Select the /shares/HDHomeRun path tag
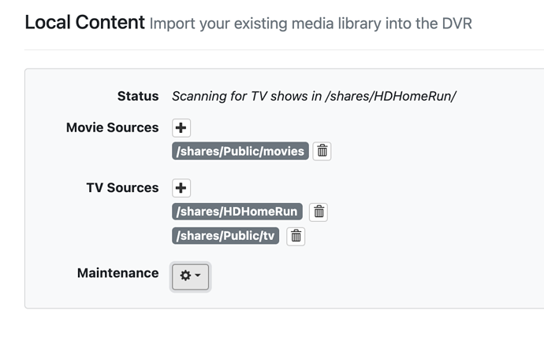This screenshot has width=544, height=343. pyautogui.click(x=237, y=212)
